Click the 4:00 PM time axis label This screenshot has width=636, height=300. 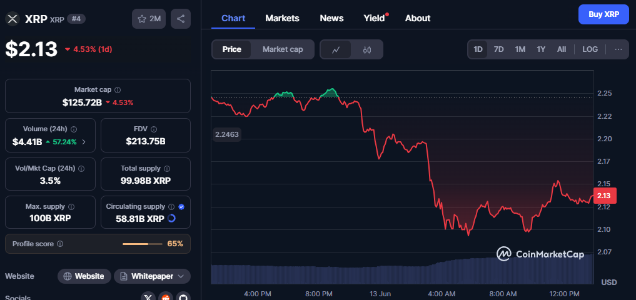258,294
